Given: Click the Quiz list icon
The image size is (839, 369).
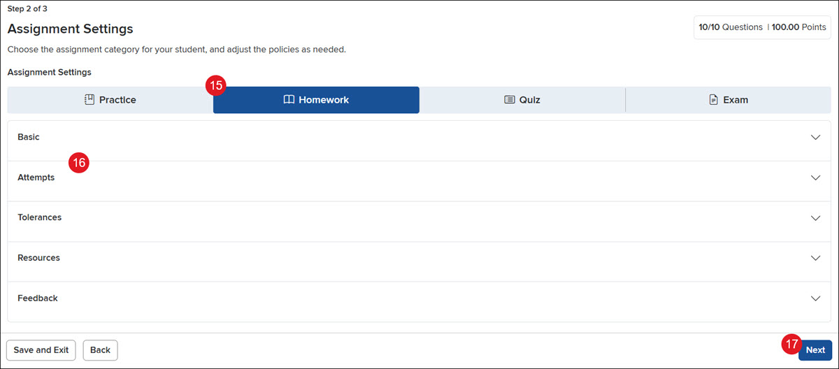Looking at the screenshot, I should pyautogui.click(x=510, y=100).
